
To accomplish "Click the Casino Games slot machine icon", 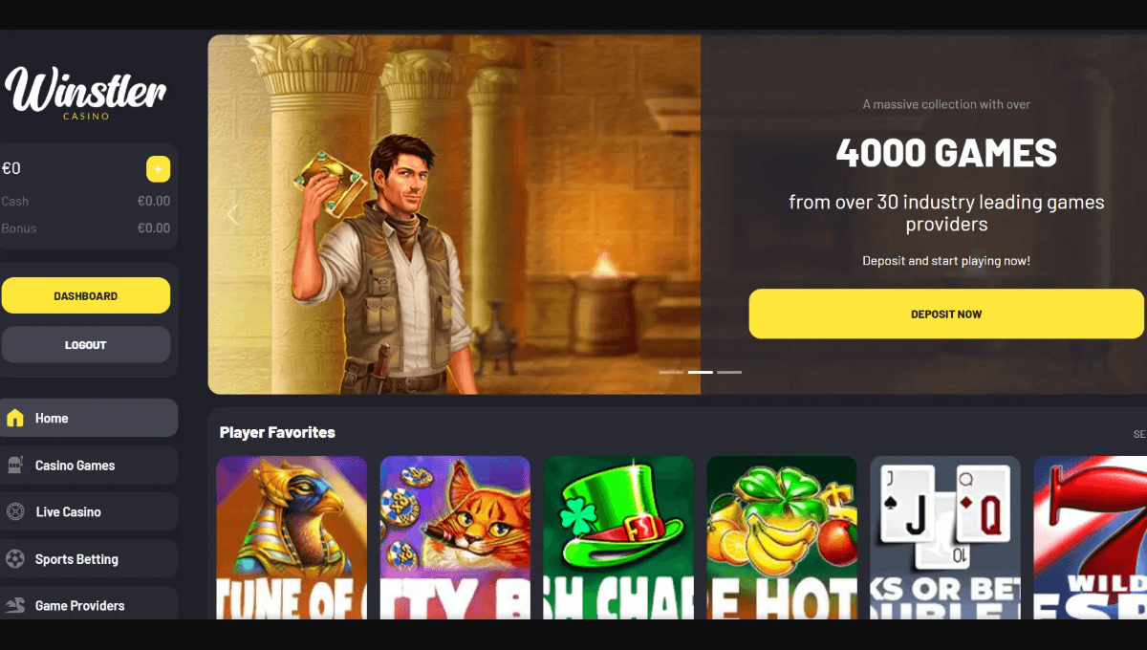I will pos(14,466).
